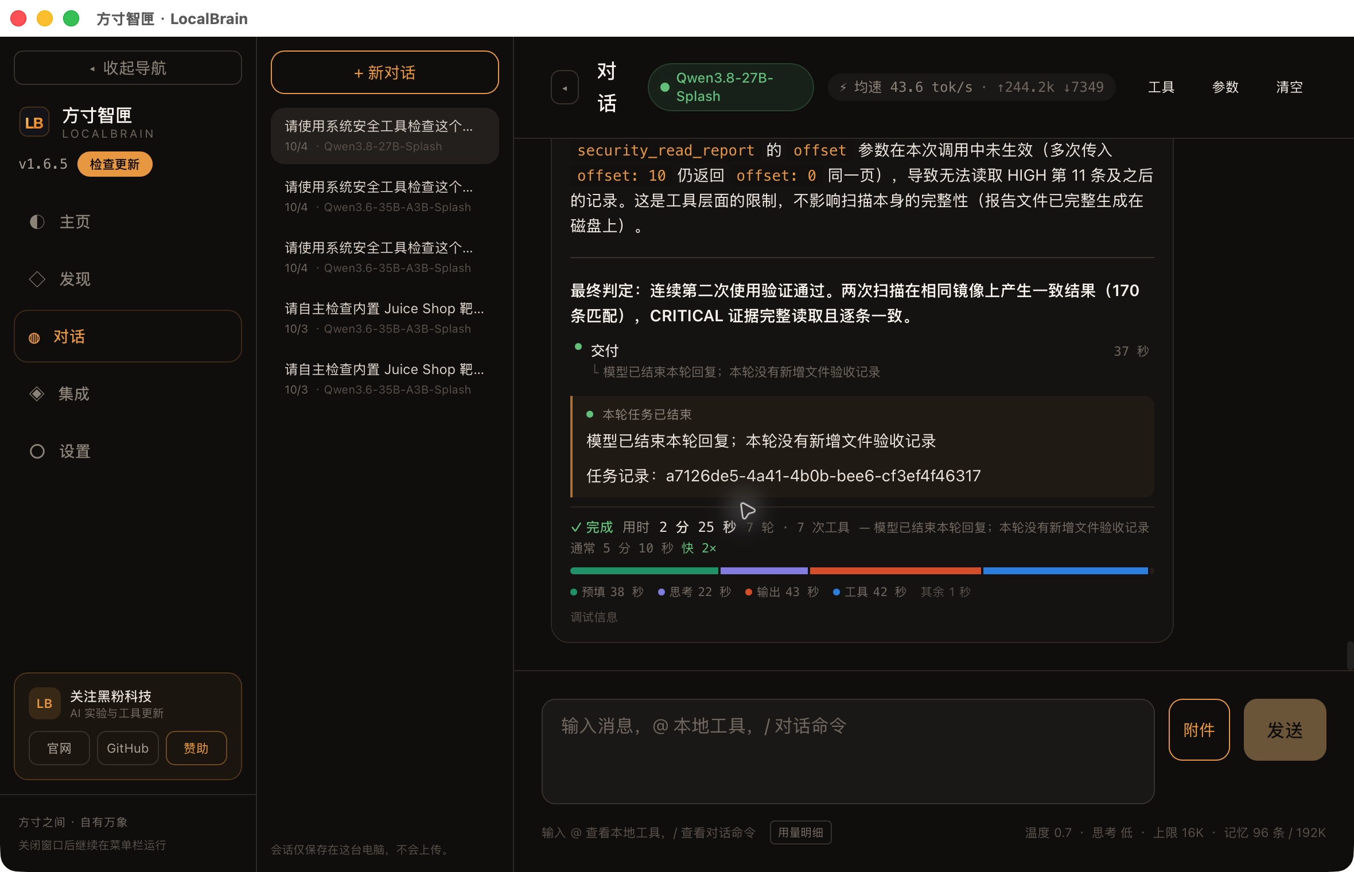Click the half-circle 主页 icon
The height and width of the screenshot is (872, 1354).
tap(37, 222)
